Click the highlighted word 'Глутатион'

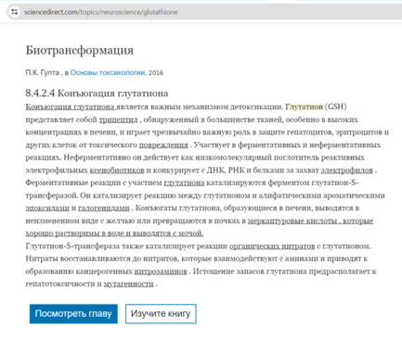pos(305,107)
